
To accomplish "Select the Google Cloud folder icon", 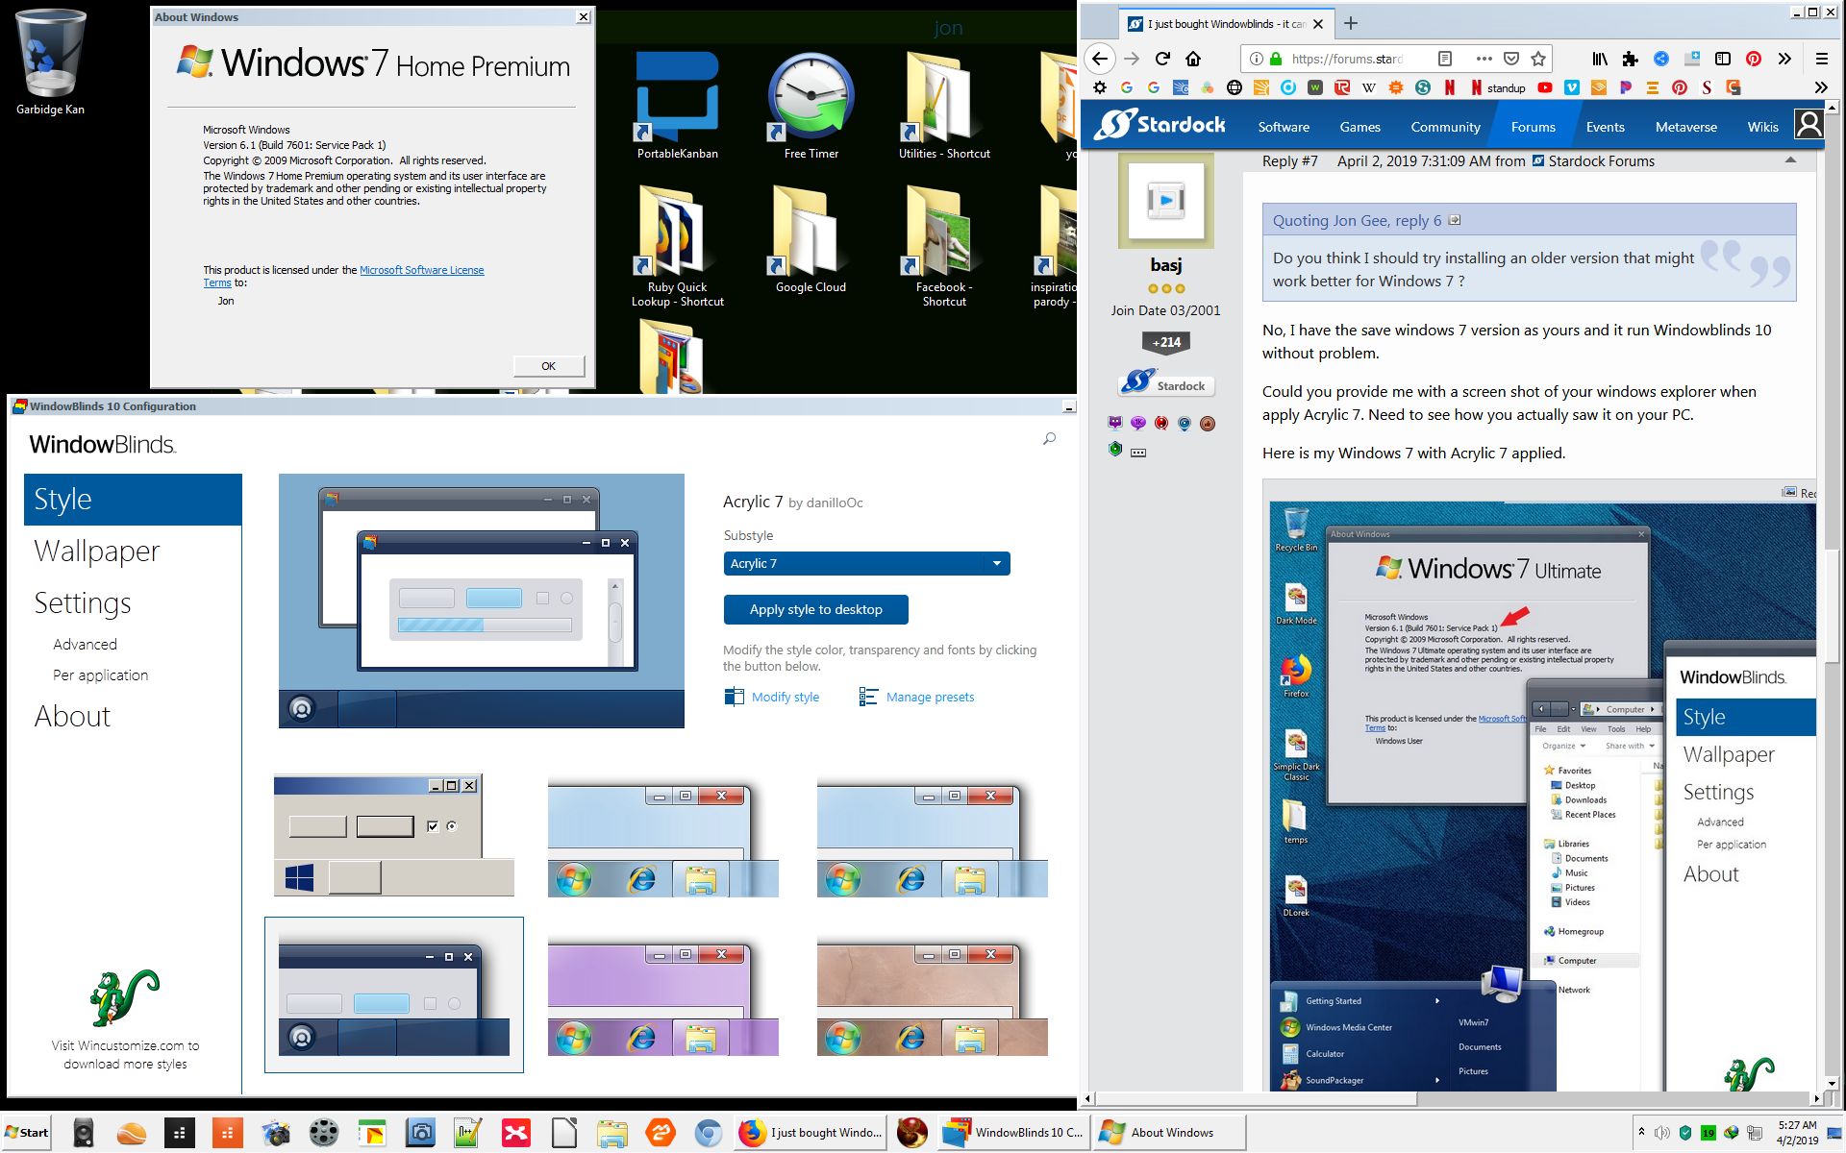I will pos(811,240).
